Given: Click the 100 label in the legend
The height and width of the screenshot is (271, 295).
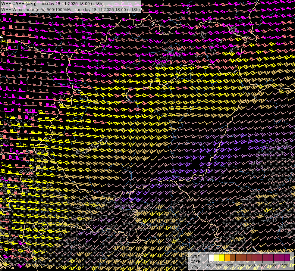Looking at the screenshot, I should 208,265.
